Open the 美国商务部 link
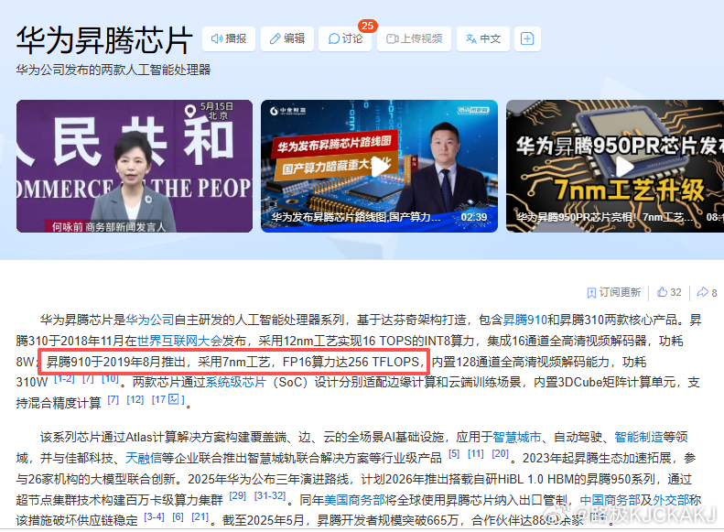724x532 pixels. [354, 500]
